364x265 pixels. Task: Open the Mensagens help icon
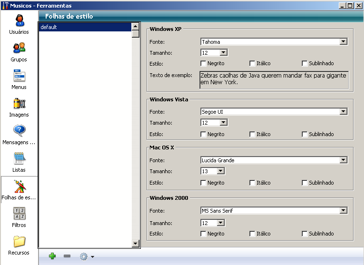[x=19, y=131]
